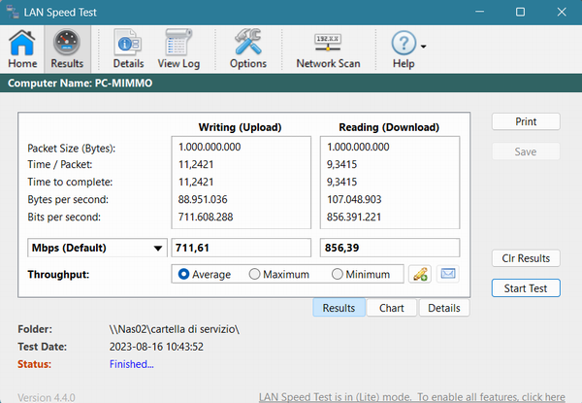This screenshot has width=582, height=403.
Task: Open the Lite mode upgrade link
Action: [x=412, y=397]
